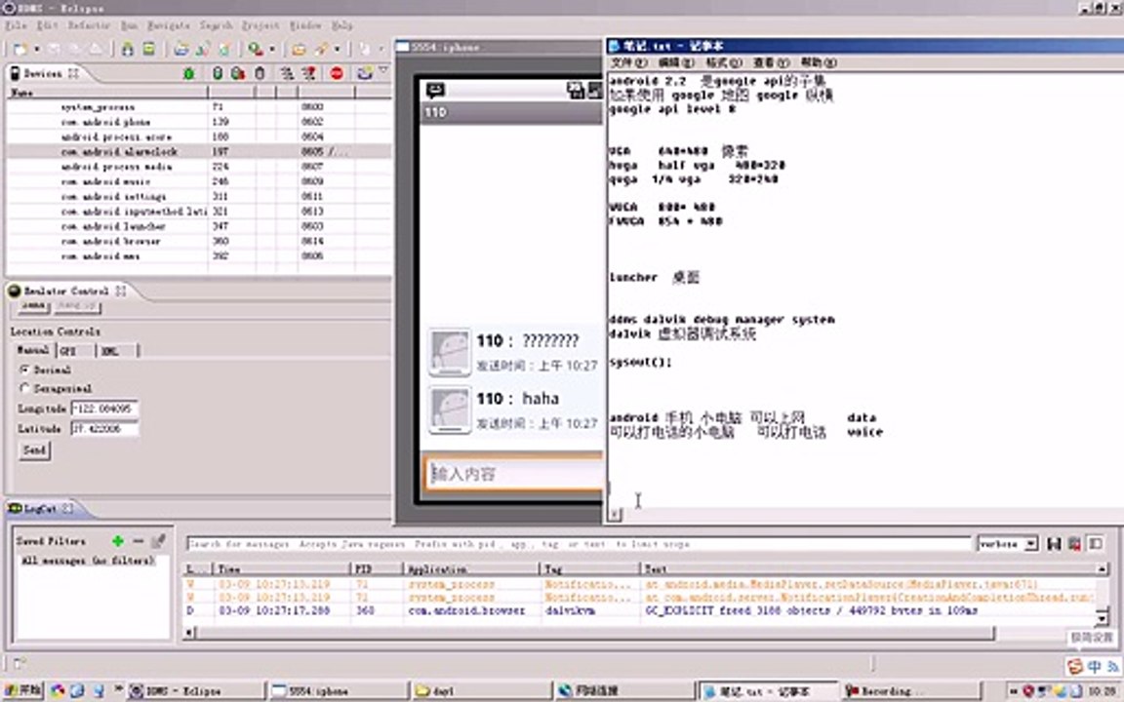Click the emulator hung-up button above Location Controls

tap(77, 306)
